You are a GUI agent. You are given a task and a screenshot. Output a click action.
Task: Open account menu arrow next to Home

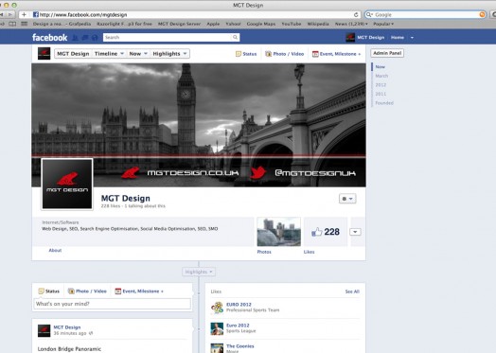click(x=412, y=38)
